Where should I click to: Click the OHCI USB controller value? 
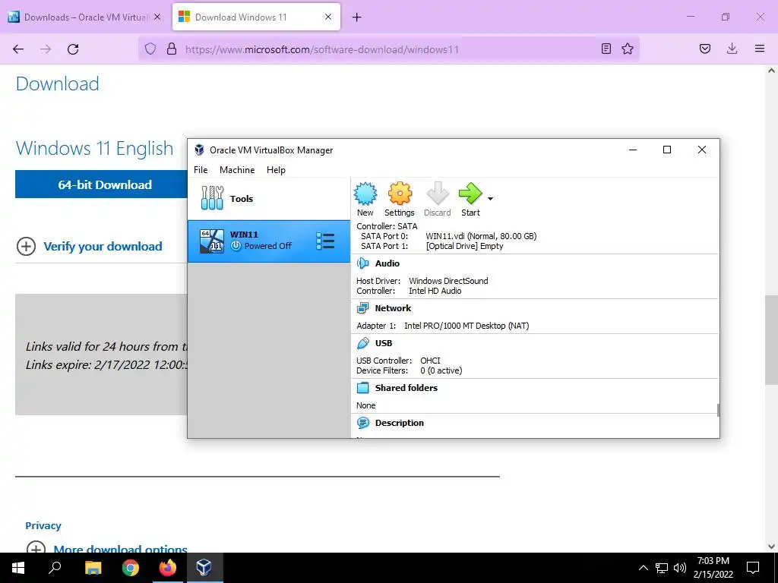430,361
